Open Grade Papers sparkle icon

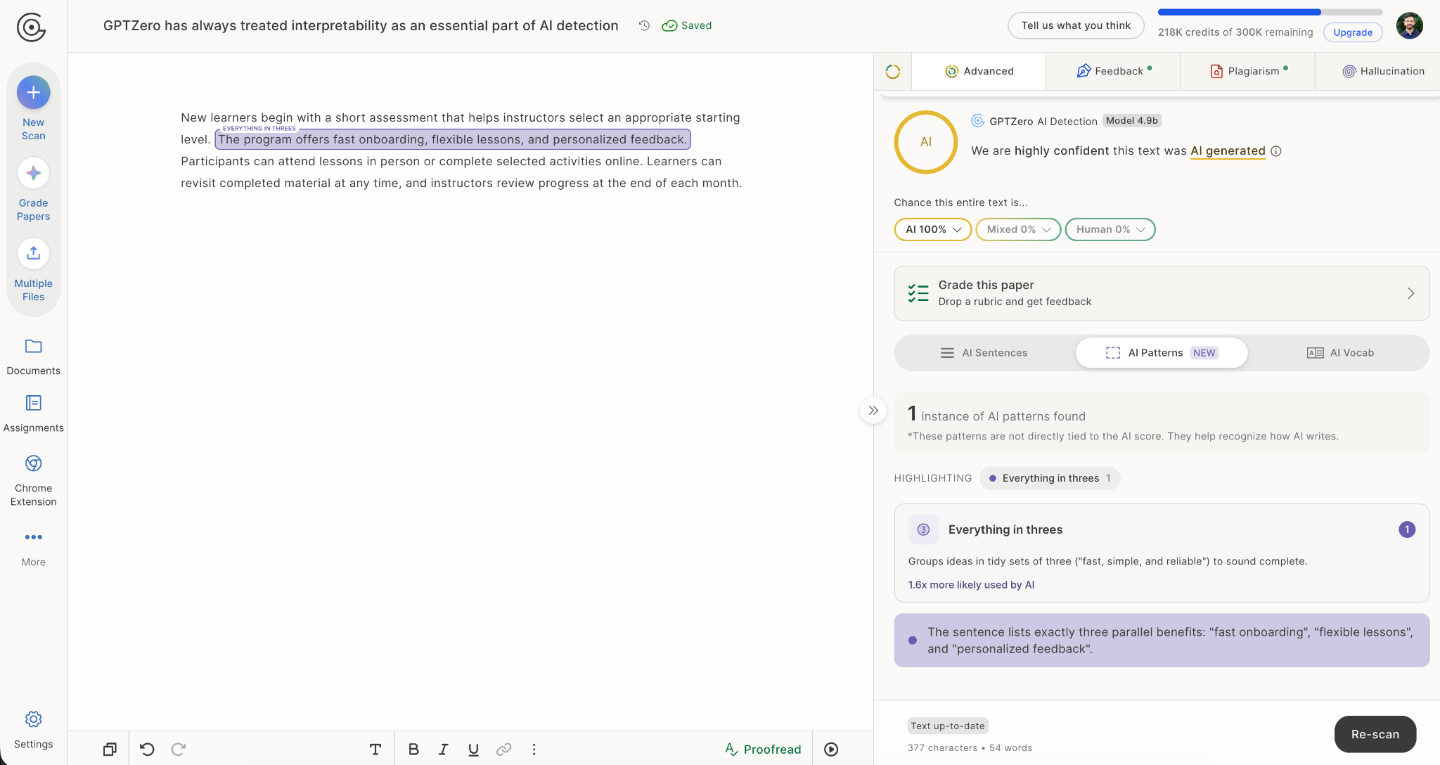[x=33, y=173]
